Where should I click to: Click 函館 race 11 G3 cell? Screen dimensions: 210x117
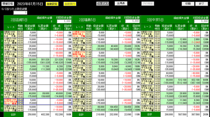tap(10, 102)
